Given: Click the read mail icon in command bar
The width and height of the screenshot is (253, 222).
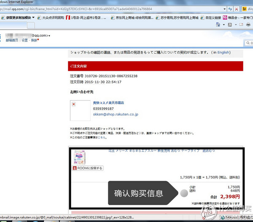Looking at the screenshot, I should 241,25.
